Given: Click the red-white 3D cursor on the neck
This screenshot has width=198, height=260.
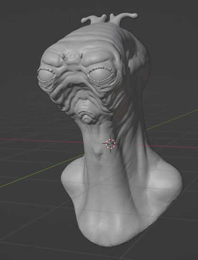Looking at the screenshot, I should [111, 144].
